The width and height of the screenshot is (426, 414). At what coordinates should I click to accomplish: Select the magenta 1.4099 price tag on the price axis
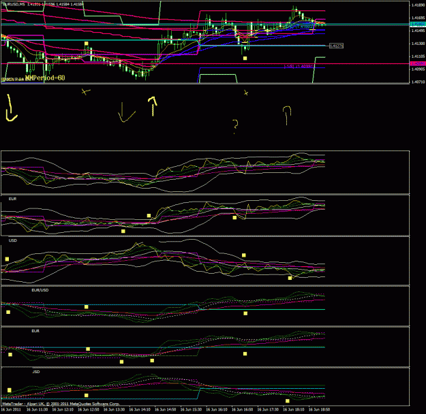point(418,63)
